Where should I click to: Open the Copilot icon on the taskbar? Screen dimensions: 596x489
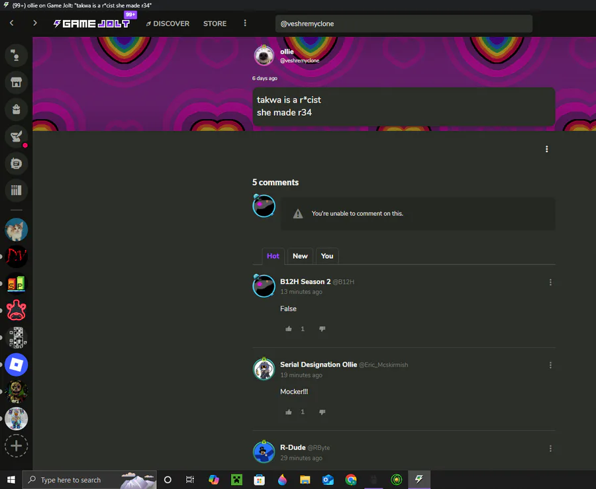point(214,480)
